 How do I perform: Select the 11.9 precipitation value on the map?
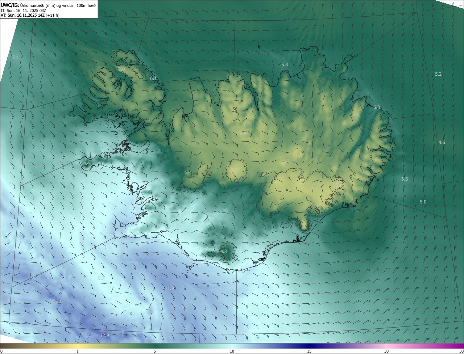coord(170,288)
